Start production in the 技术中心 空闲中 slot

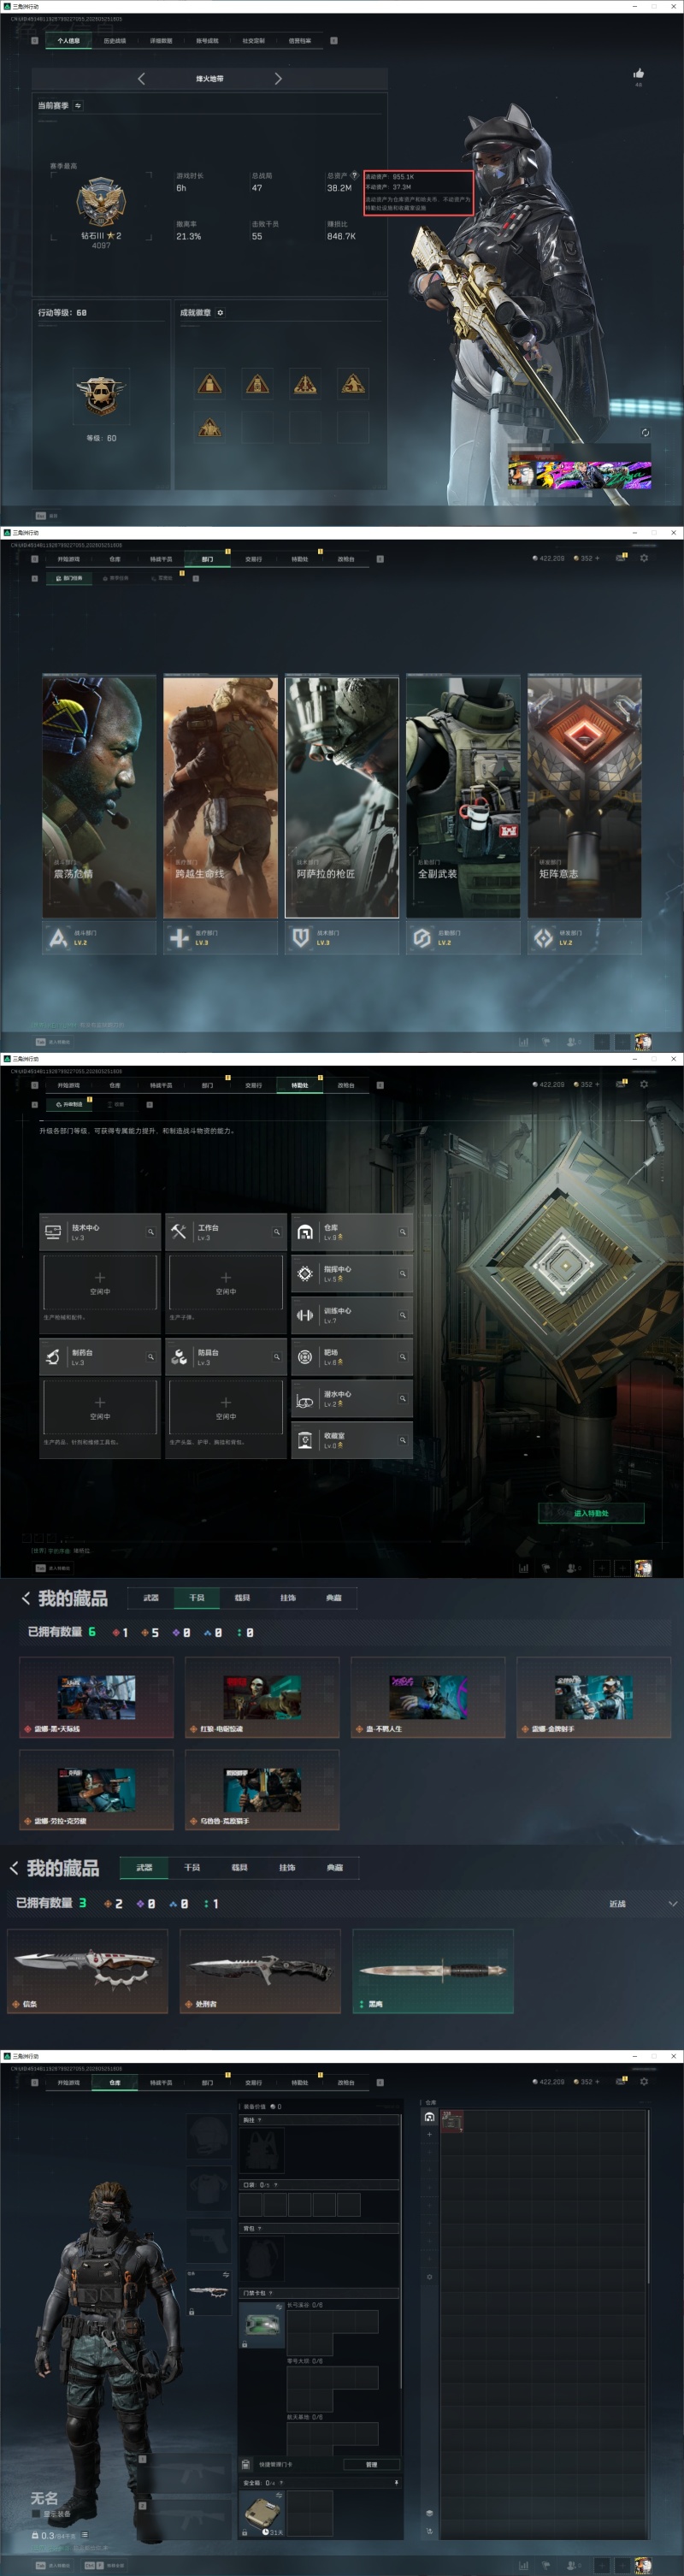pyautogui.click(x=100, y=1282)
